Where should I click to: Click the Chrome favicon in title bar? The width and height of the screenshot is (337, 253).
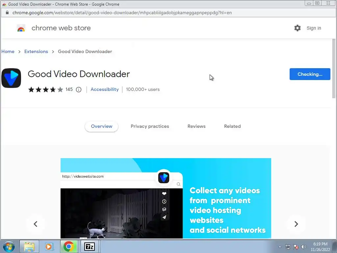click(4, 4)
